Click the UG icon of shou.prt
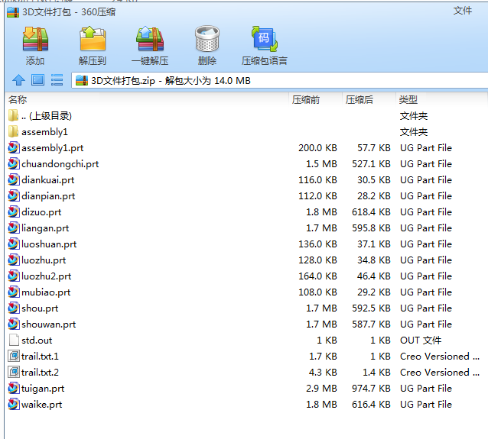488x439 pixels. coord(13,308)
